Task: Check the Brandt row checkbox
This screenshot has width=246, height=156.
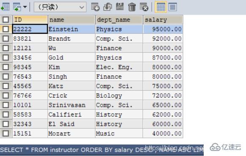Action: [x=6, y=39]
